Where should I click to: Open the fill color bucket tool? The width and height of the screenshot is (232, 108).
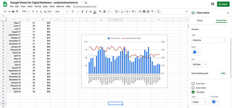[x=100, y=12]
